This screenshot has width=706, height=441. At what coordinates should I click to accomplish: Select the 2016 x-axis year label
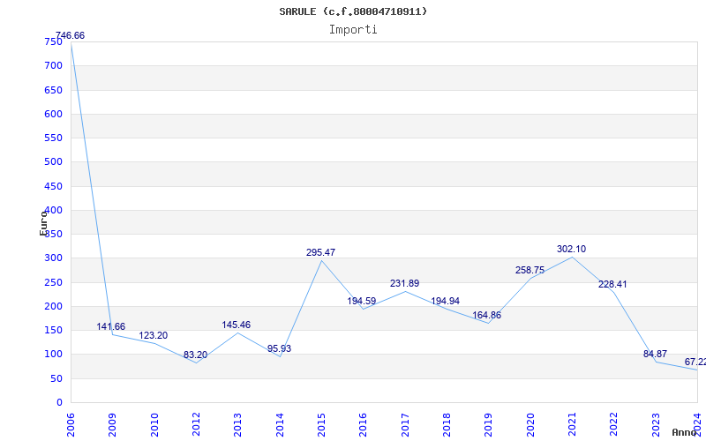click(363, 425)
